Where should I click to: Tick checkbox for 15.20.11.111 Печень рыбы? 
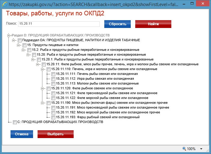(x=53, y=74)
